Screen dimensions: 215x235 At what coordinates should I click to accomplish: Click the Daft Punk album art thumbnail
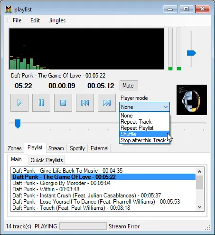tap(192, 100)
